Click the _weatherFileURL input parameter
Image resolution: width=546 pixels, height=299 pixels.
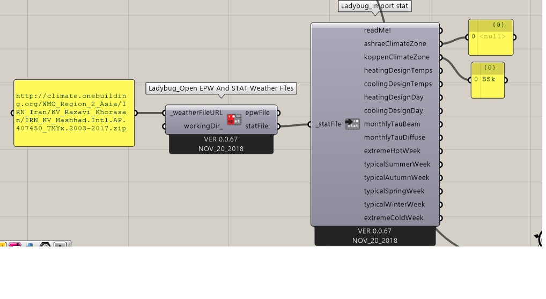click(x=196, y=113)
